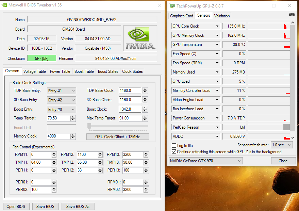Viewport: 299px width, 211px height.
Task: Increase RPM13 with stepper up arrow
Action: tap(146, 153)
